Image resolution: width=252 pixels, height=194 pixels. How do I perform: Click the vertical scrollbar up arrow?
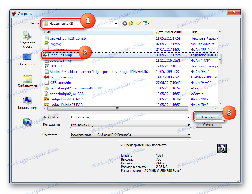click(220, 31)
